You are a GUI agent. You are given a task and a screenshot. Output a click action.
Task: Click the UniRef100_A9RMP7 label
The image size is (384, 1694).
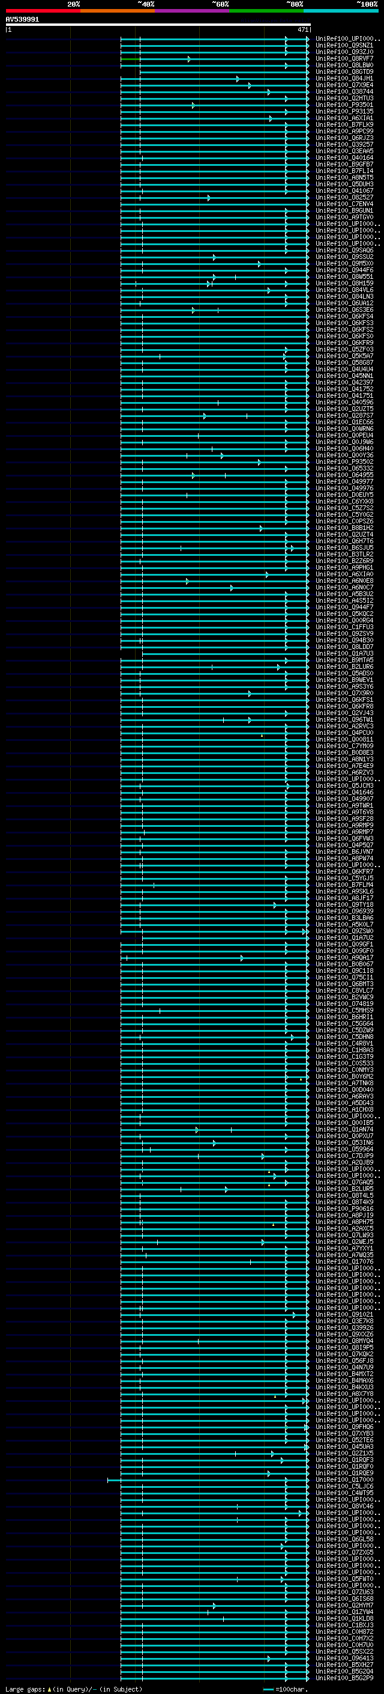[x=344, y=832]
